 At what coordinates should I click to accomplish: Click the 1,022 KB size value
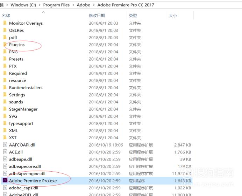coord(183,188)
